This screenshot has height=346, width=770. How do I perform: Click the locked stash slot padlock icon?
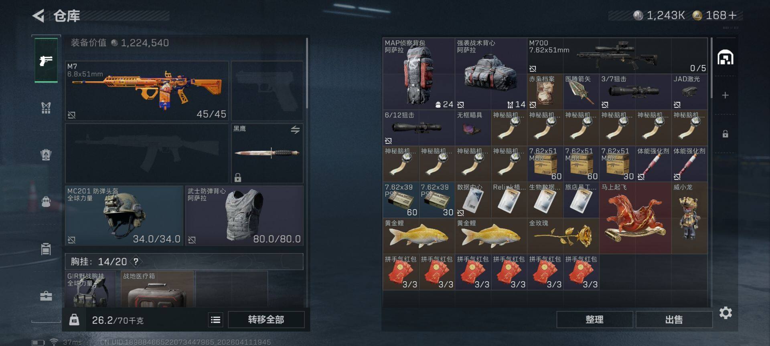(725, 134)
